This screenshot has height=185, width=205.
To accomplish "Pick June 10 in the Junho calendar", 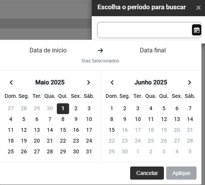I will (x=138, y=119).
